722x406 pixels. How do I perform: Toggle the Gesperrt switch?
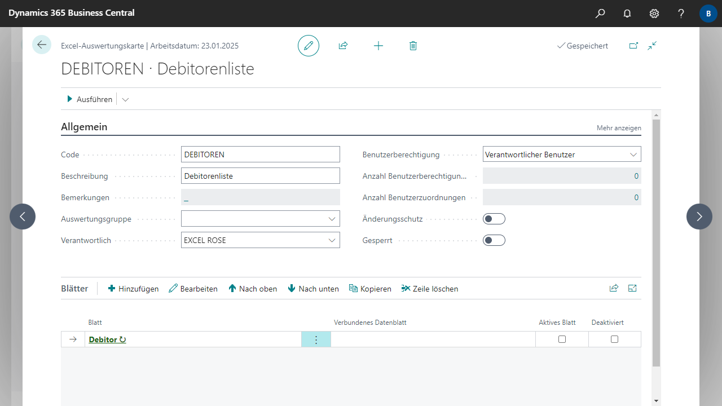point(494,240)
